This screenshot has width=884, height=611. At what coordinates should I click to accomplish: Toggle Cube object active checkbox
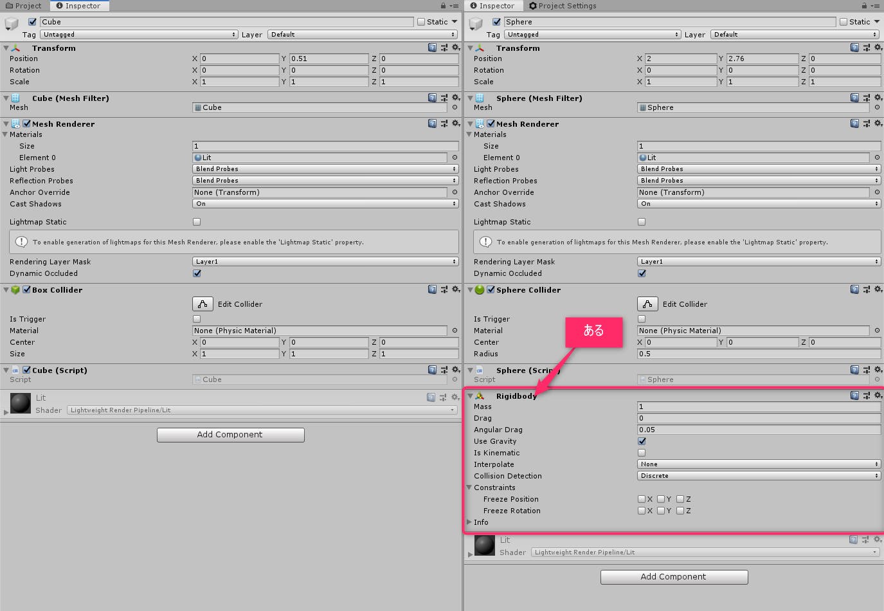pyautogui.click(x=32, y=22)
